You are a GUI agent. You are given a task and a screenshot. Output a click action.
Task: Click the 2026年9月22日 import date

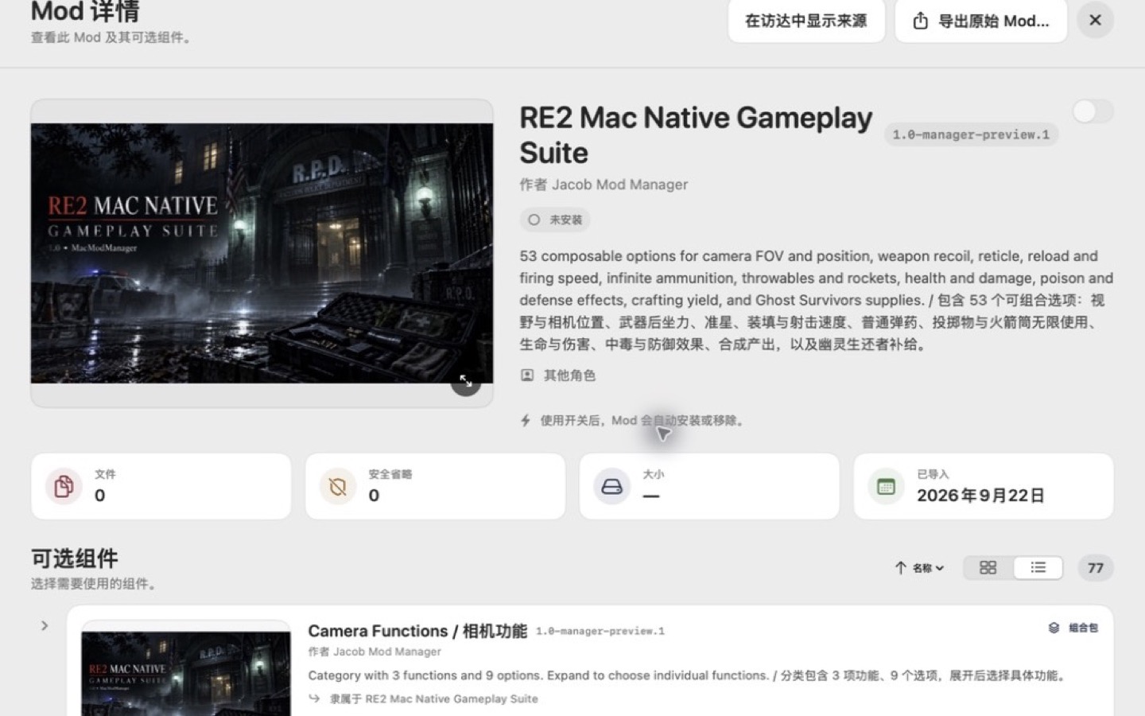click(980, 496)
